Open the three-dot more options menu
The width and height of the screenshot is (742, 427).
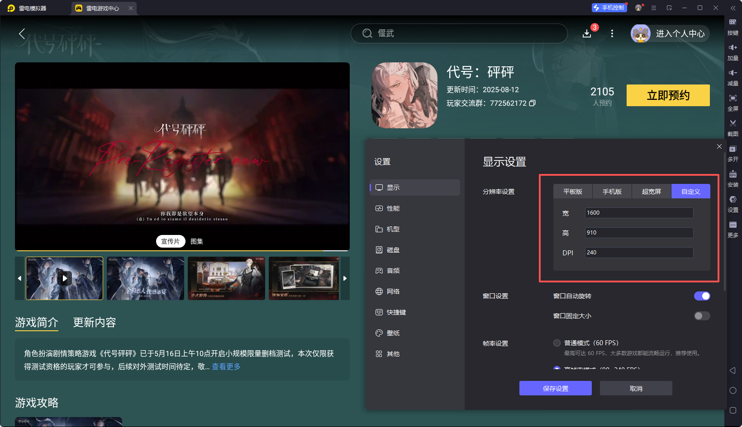tap(612, 33)
